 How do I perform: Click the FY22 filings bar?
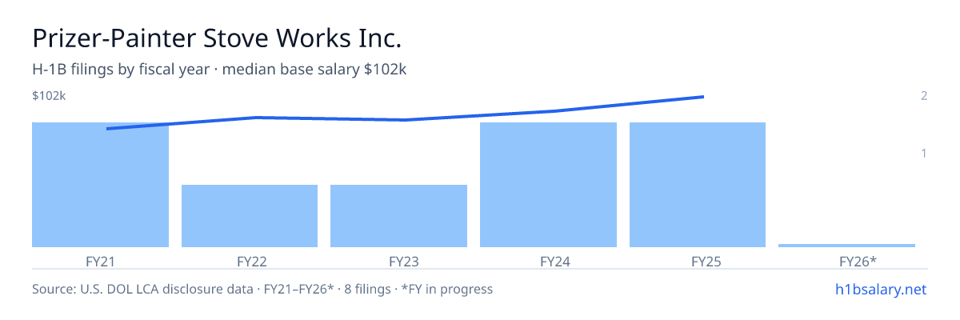(x=250, y=216)
